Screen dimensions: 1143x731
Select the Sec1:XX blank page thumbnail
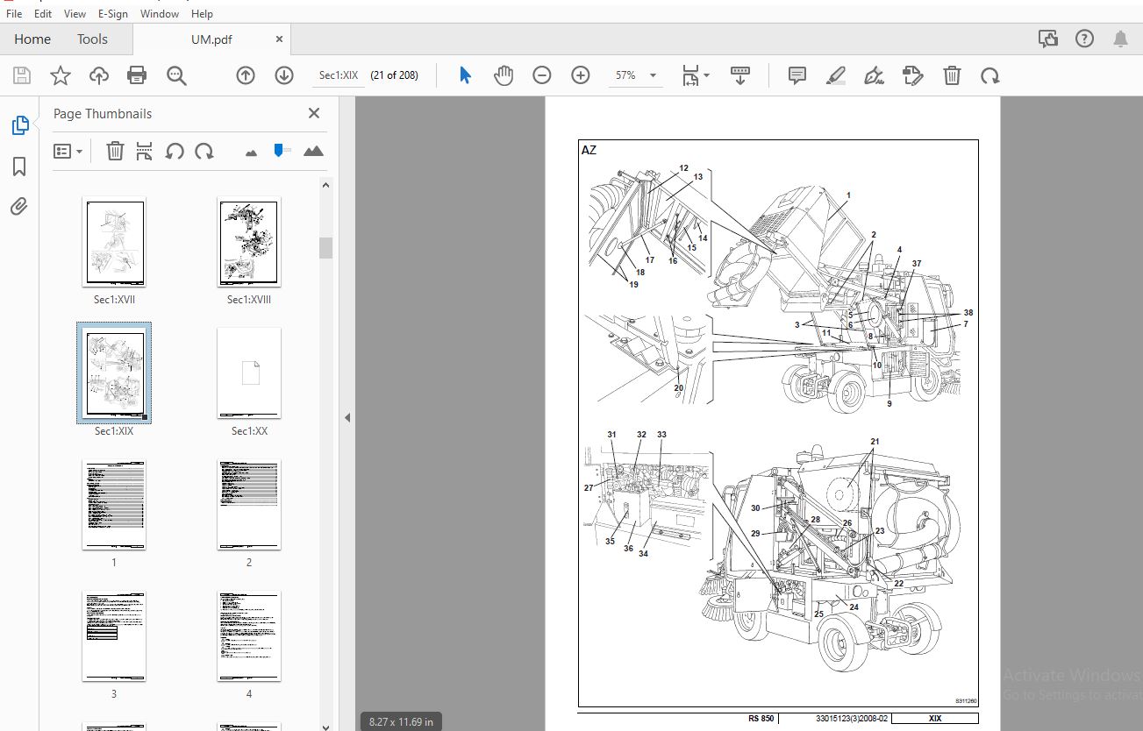pyautogui.click(x=249, y=373)
